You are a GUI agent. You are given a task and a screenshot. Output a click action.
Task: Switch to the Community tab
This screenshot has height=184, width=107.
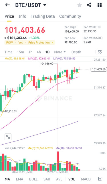point(70,16)
